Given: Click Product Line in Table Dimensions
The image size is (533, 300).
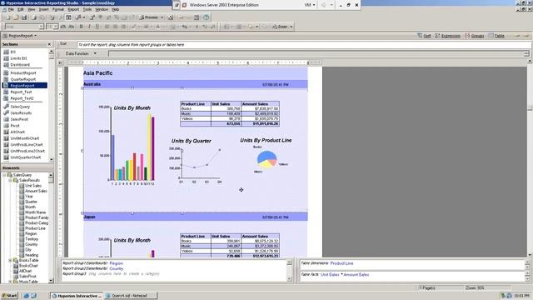Looking at the screenshot, I should pyautogui.click(x=341, y=263).
